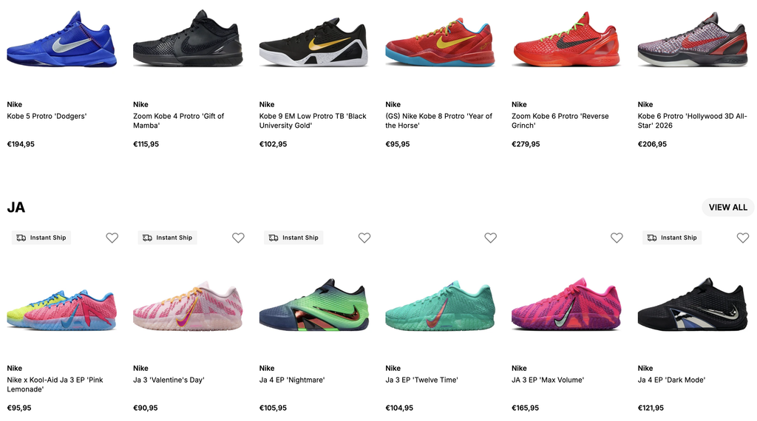Screen dimensions: 757x421
Task: Click heart icon on JA 3 'Max Volume'
Action: (x=617, y=238)
